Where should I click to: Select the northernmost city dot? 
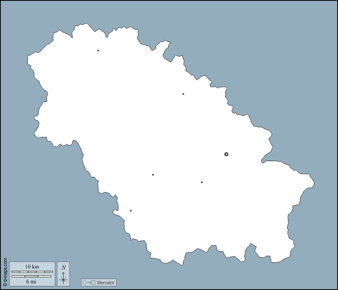[x=98, y=50]
